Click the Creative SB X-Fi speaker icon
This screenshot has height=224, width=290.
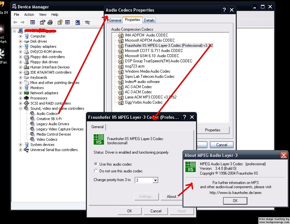33,119
